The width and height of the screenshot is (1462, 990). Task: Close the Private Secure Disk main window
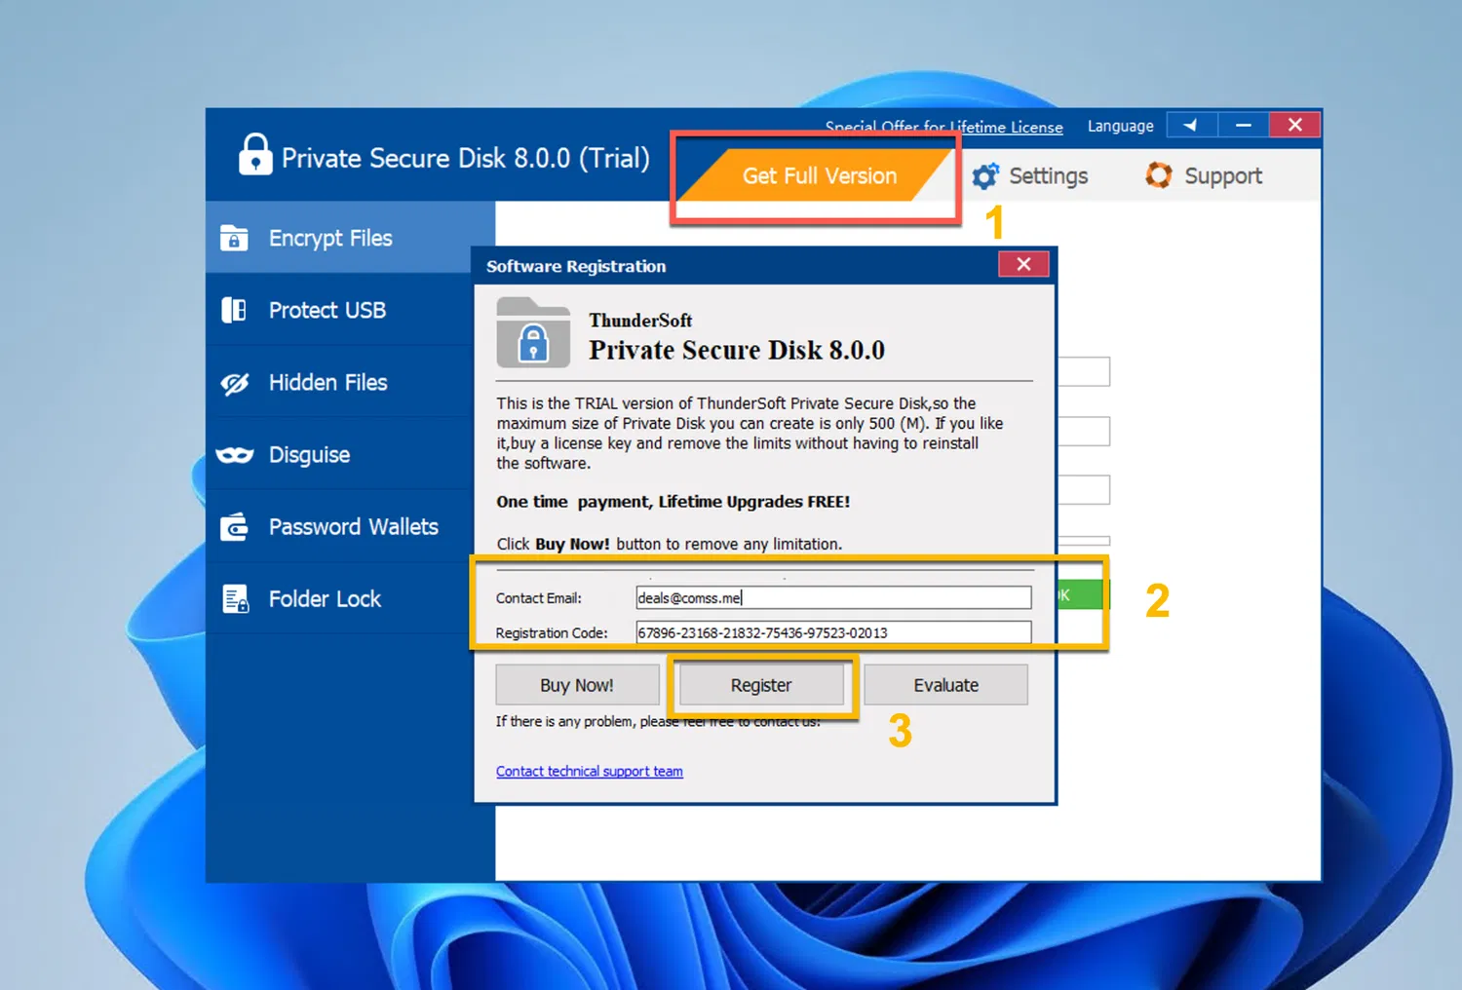[1295, 125]
